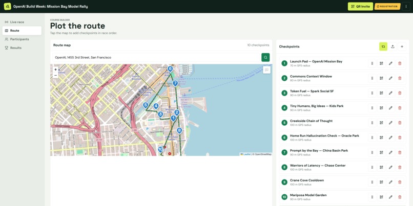Viewport: 413px width, 206px height.
Task: Open the three-dot more options menu
Action: [x=406, y=6]
